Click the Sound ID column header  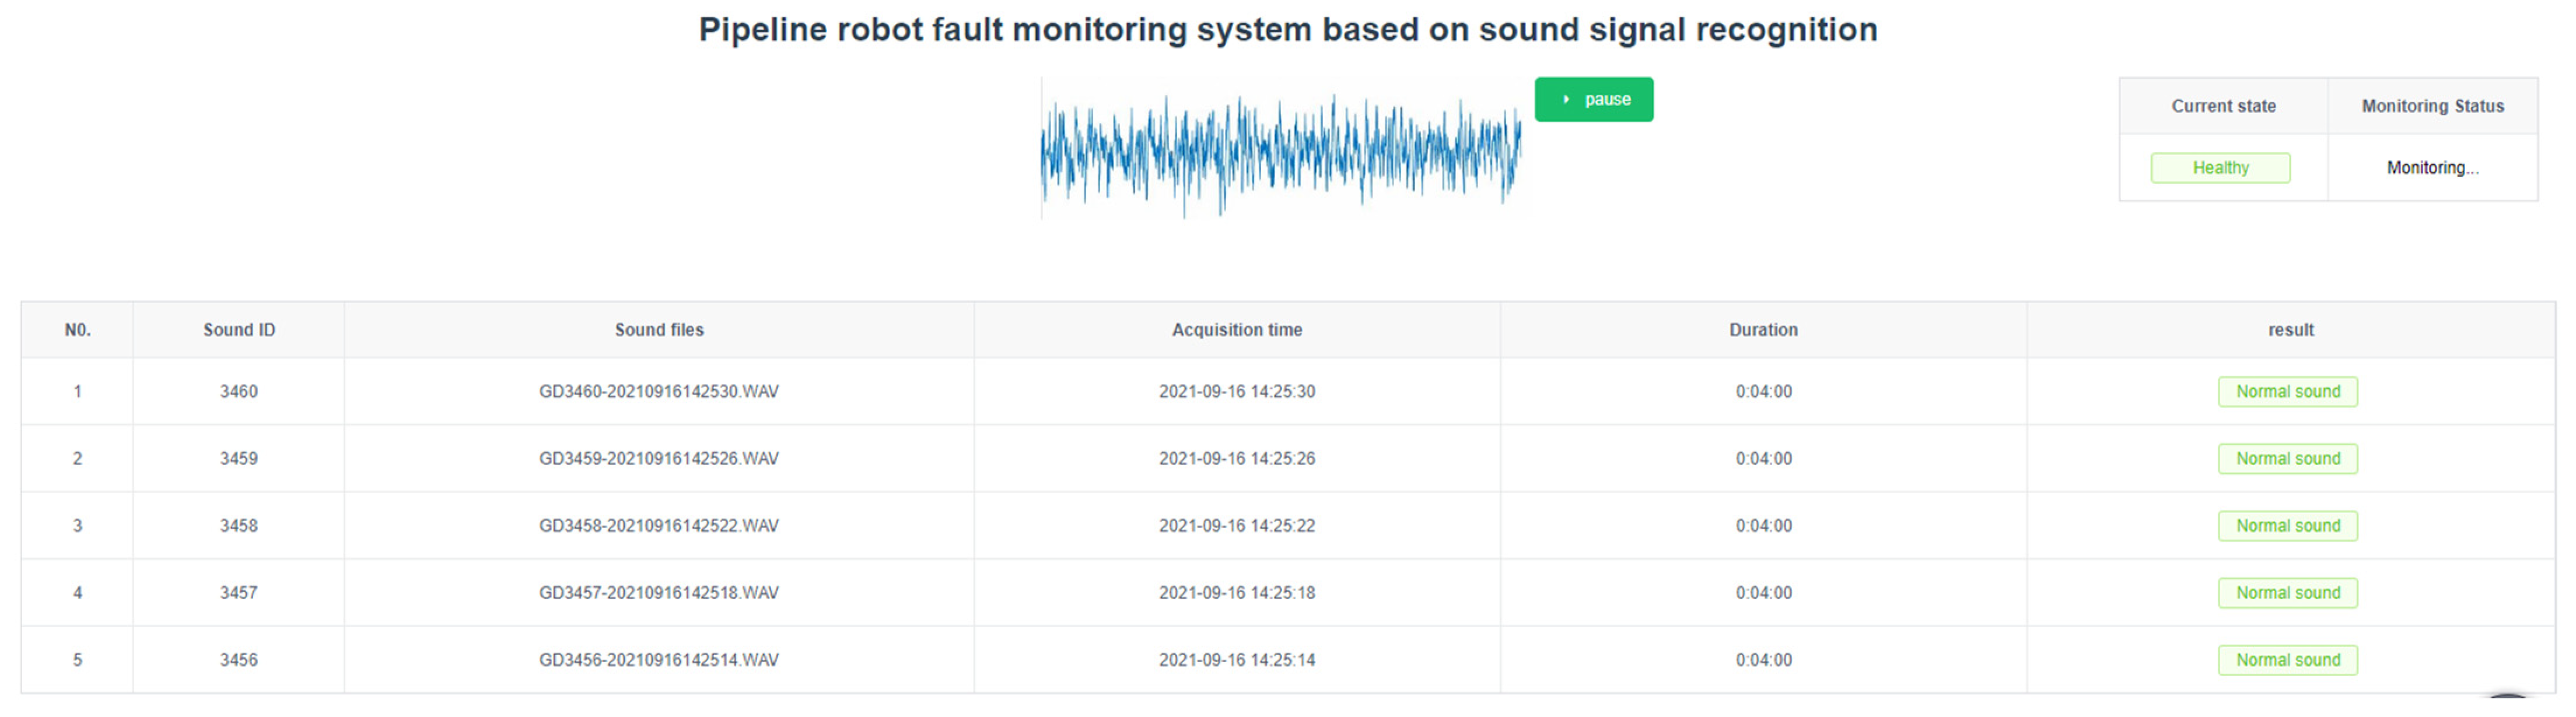(239, 329)
